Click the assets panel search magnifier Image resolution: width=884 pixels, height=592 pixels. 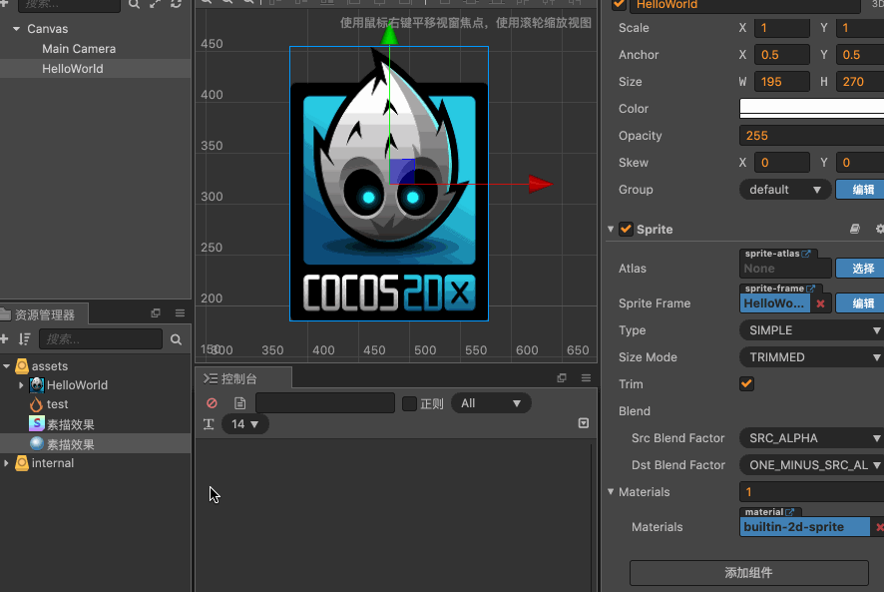point(176,339)
